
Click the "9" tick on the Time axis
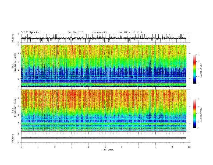[172, 147]
